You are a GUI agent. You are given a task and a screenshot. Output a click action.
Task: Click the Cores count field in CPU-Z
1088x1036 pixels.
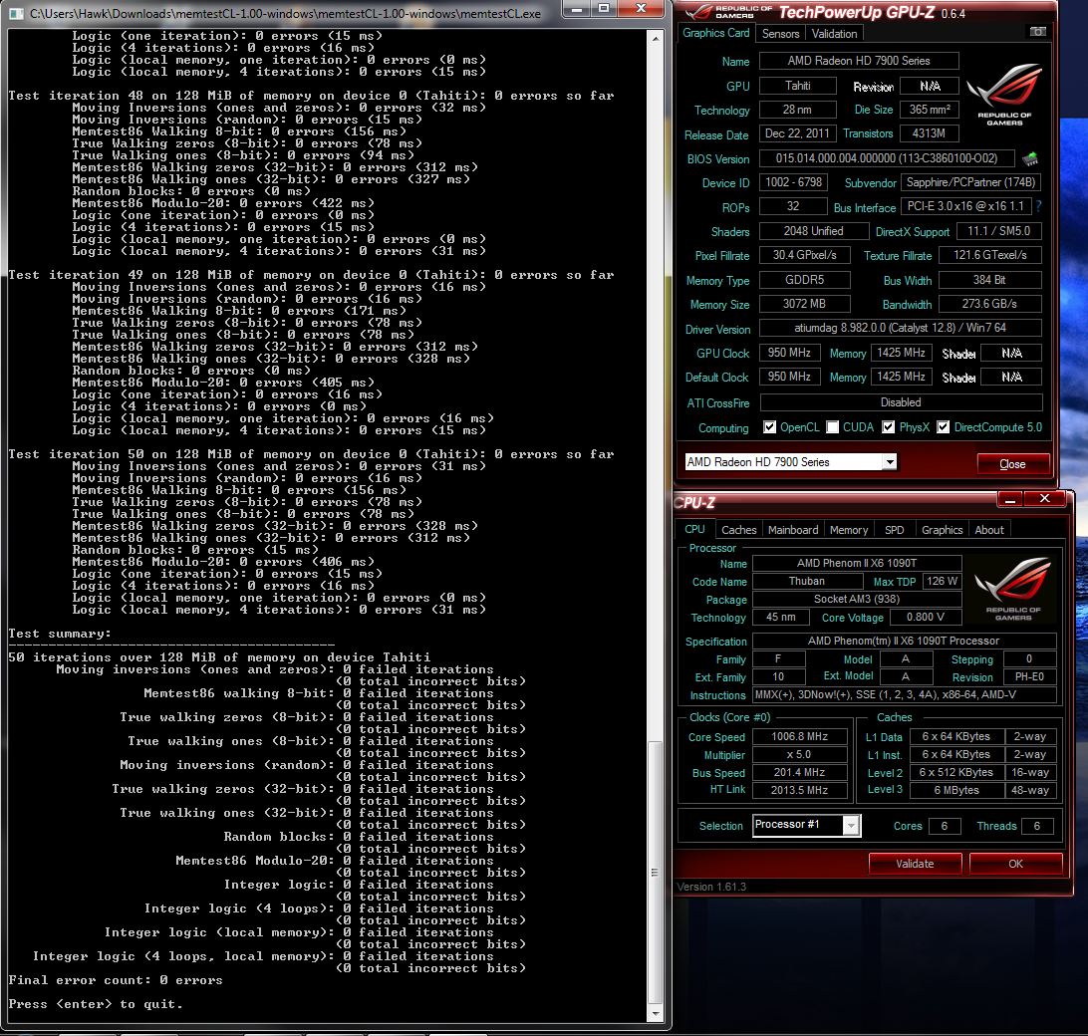click(944, 826)
